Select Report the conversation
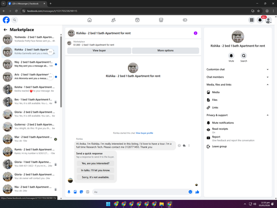The width and height of the screenshot is (277, 208). (x=237, y=138)
